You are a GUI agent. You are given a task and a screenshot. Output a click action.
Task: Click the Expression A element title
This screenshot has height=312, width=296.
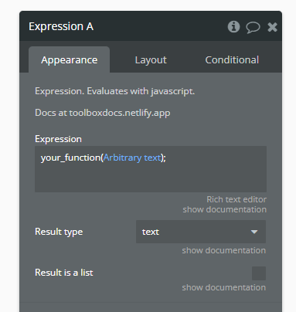click(x=61, y=26)
